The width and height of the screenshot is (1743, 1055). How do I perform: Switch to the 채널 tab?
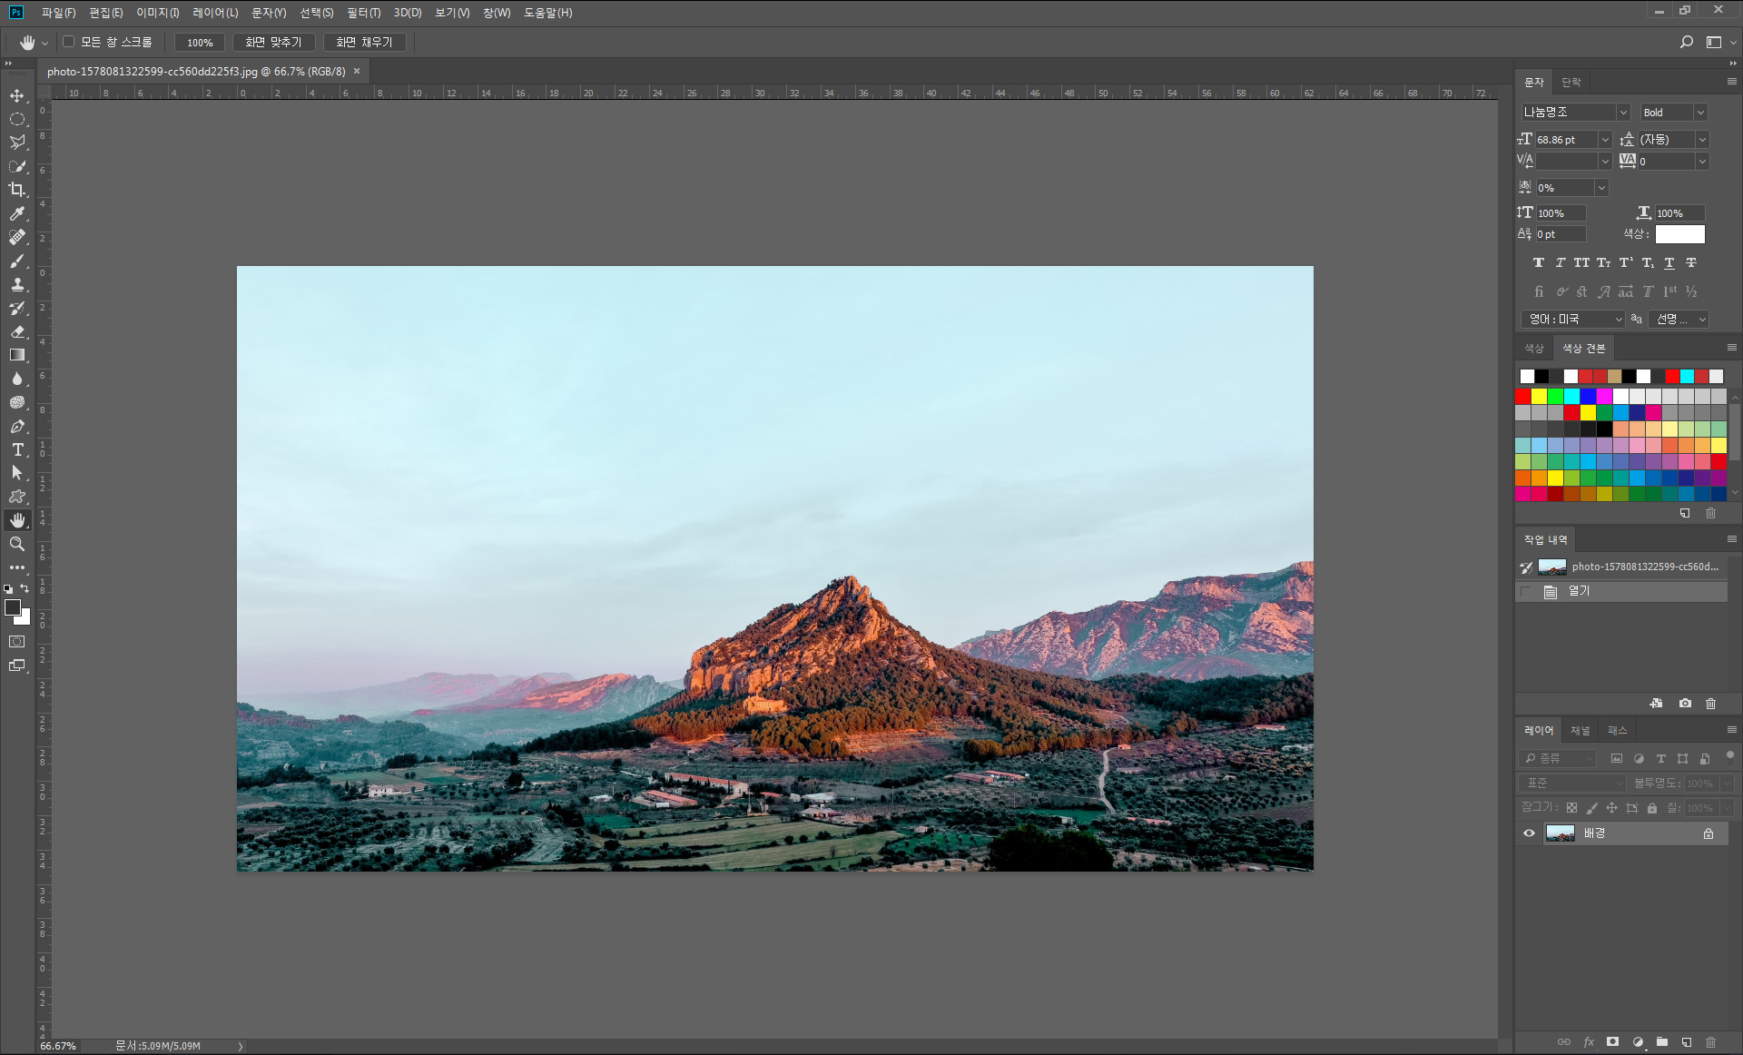pyautogui.click(x=1581, y=731)
